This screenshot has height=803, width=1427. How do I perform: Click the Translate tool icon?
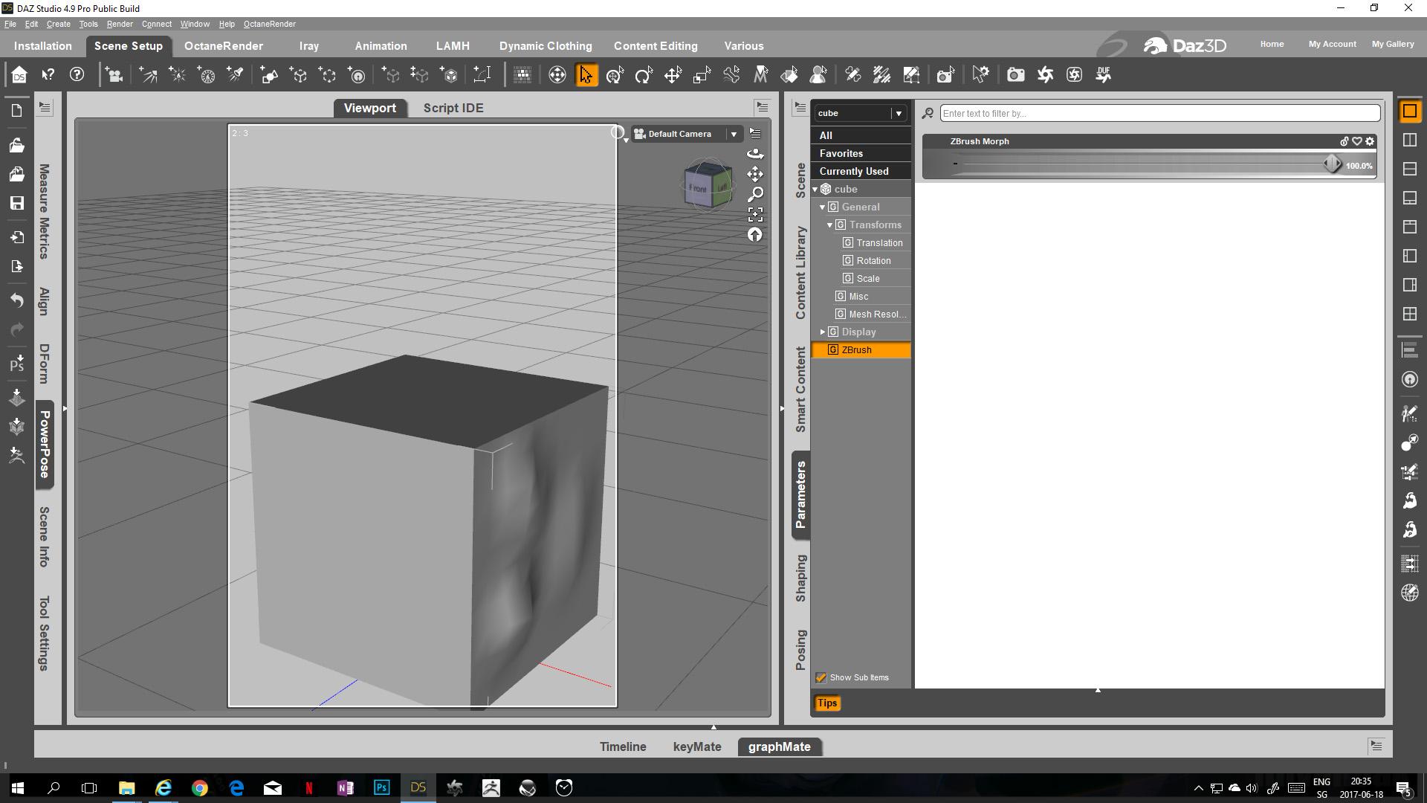point(673,75)
